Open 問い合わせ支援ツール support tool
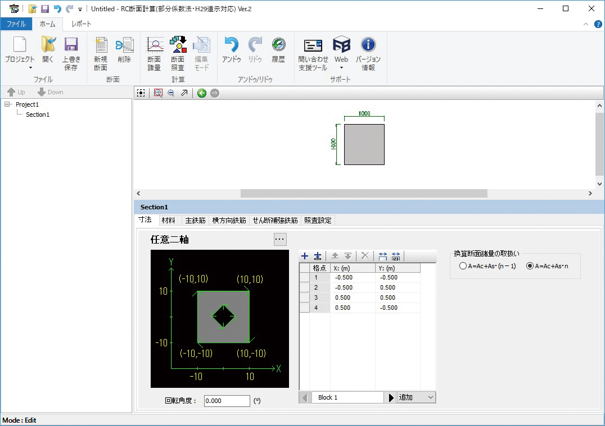Screen dimensions: 605x426 (x=313, y=53)
